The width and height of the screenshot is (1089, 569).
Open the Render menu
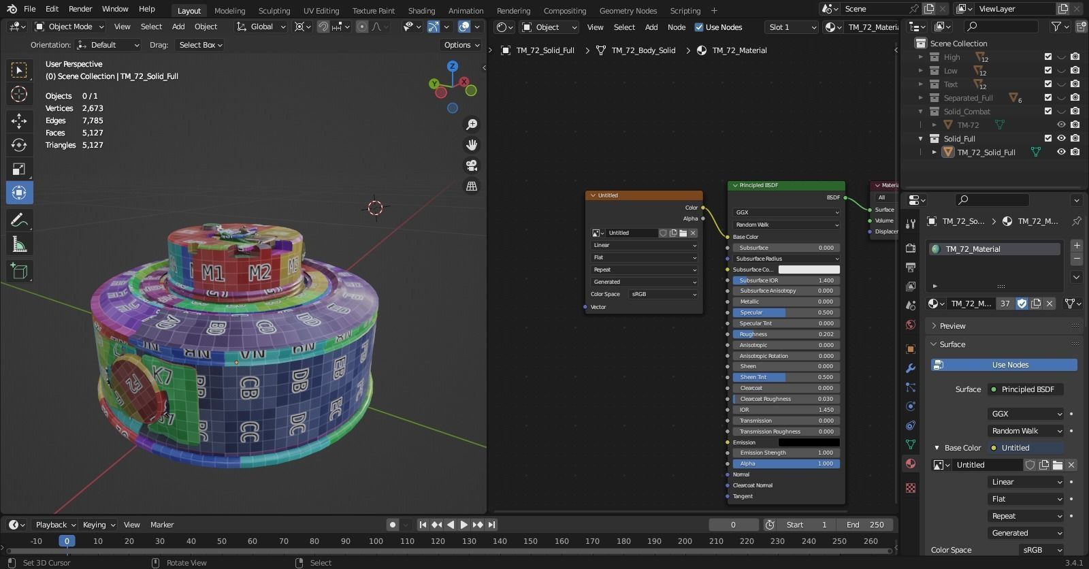click(x=80, y=9)
